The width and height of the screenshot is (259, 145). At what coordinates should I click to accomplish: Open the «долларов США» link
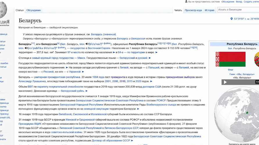pyautogui.click(x=152, y=87)
